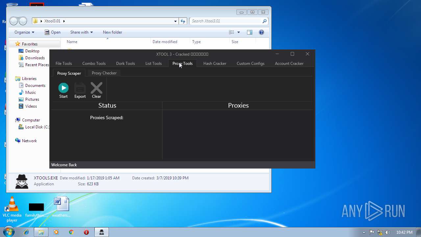Open Videos library
Screen dimensions: 421x237
tap(31, 106)
